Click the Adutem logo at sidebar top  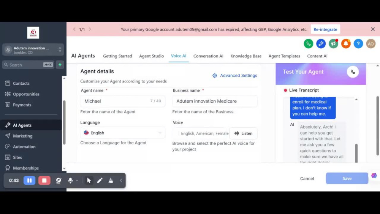pyautogui.click(x=33, y=33)
